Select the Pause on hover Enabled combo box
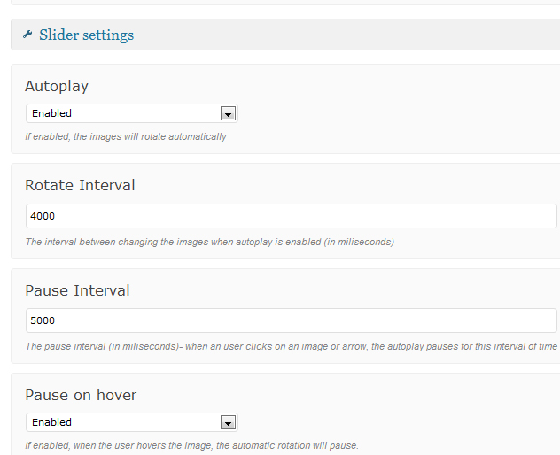The image size is (560, 455). coord(132,422)
